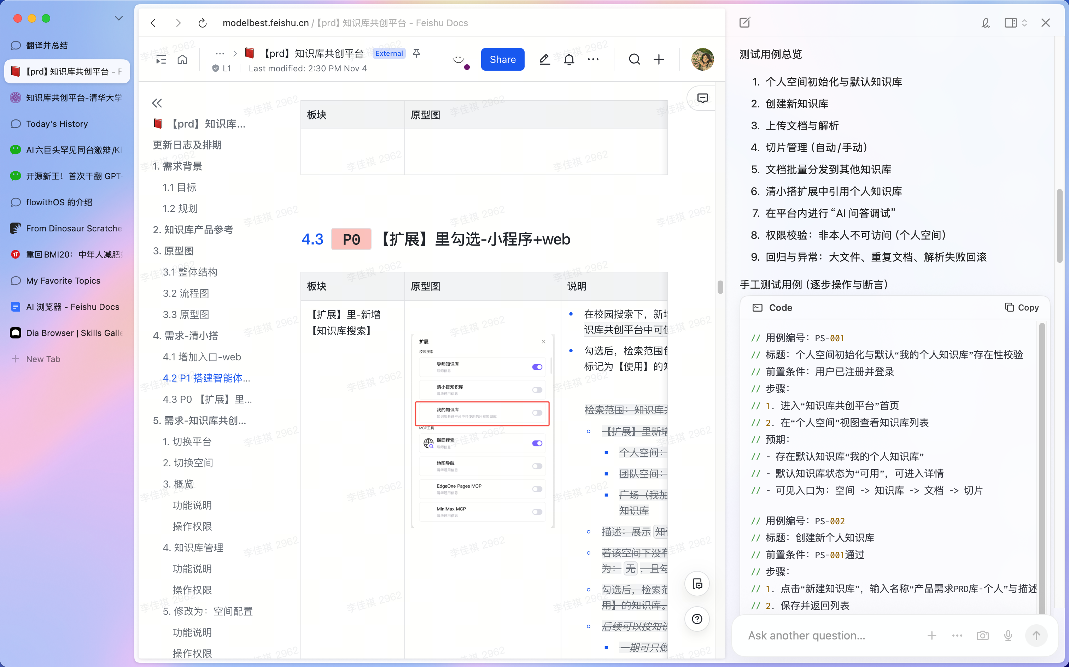The height and width of the screenshot is (667, 1069).
Task: Take screenshot with camera icon in chat input
Action: 982,635
